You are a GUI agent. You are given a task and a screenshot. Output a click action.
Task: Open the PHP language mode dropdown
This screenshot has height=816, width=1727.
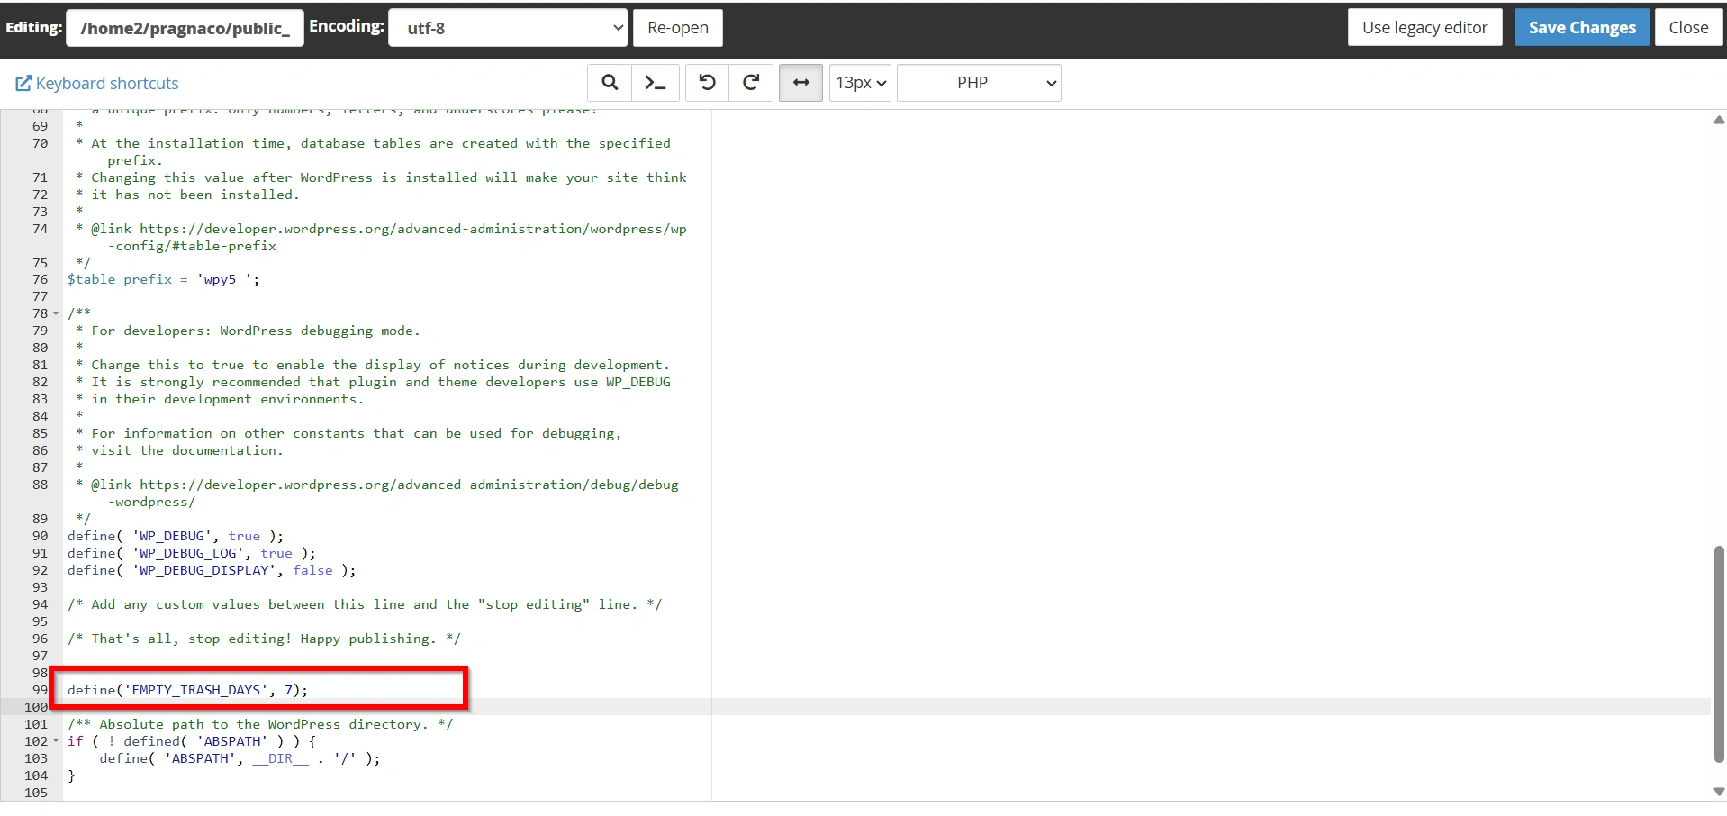tap(979, 83)
